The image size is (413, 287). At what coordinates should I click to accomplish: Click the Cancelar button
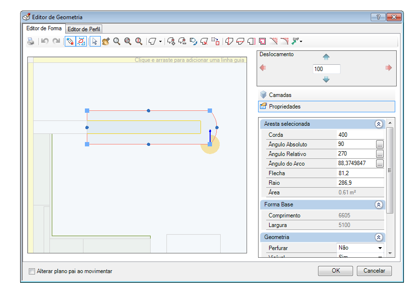point(374,271)
